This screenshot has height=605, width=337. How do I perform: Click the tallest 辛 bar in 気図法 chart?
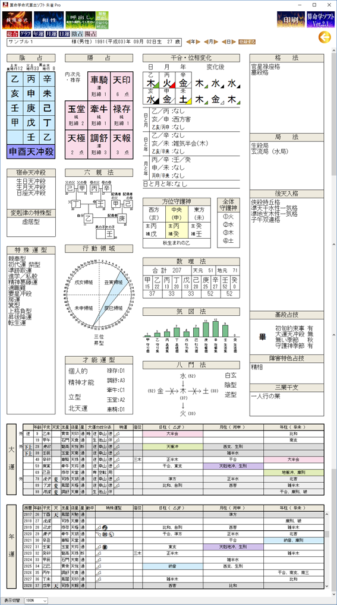pyautogui.click(x=217, y=330)
